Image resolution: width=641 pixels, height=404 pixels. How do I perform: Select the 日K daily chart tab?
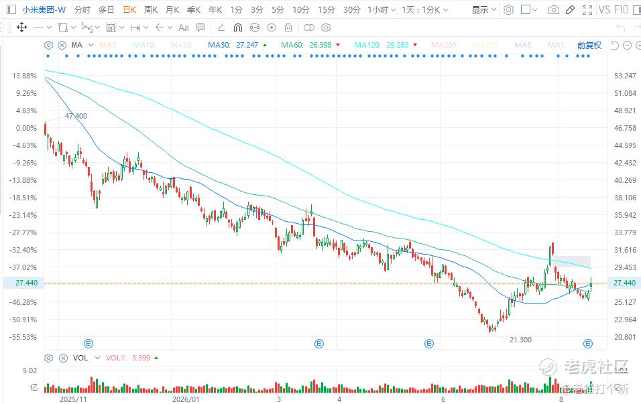(129, 9)
